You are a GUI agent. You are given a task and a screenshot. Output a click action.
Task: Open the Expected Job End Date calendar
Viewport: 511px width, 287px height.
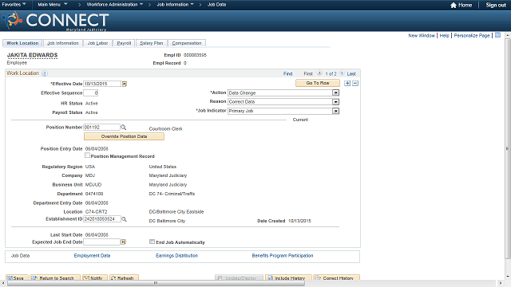click(x=124, y=242)
